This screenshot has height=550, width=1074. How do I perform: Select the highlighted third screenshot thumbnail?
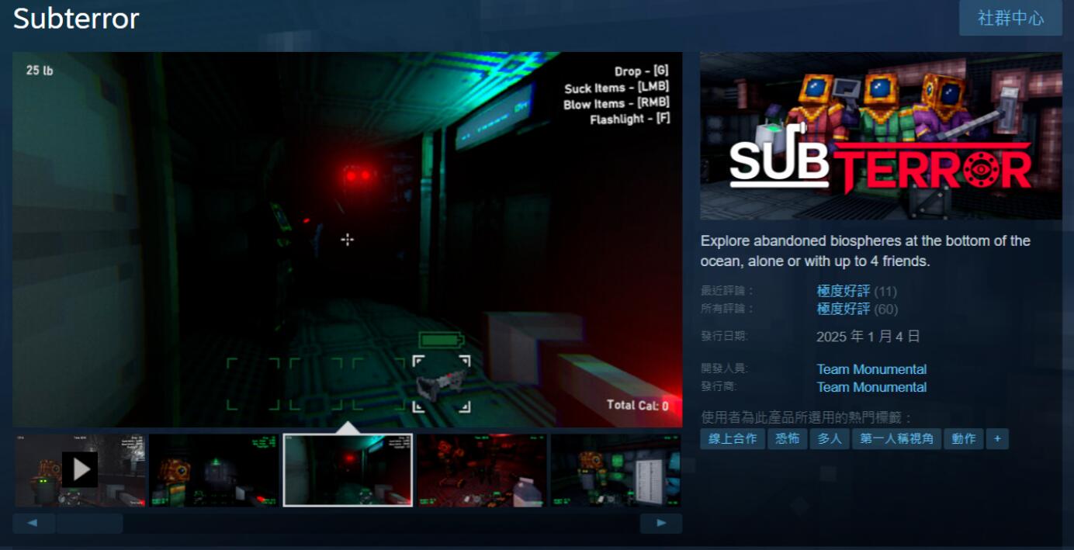click(x=348, y=470)
